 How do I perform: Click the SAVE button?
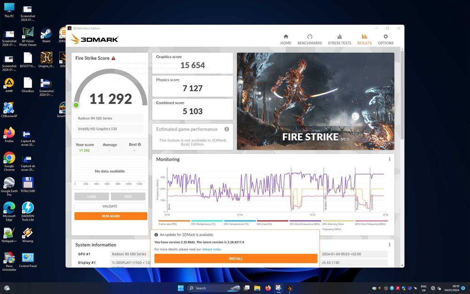[128, 197]
